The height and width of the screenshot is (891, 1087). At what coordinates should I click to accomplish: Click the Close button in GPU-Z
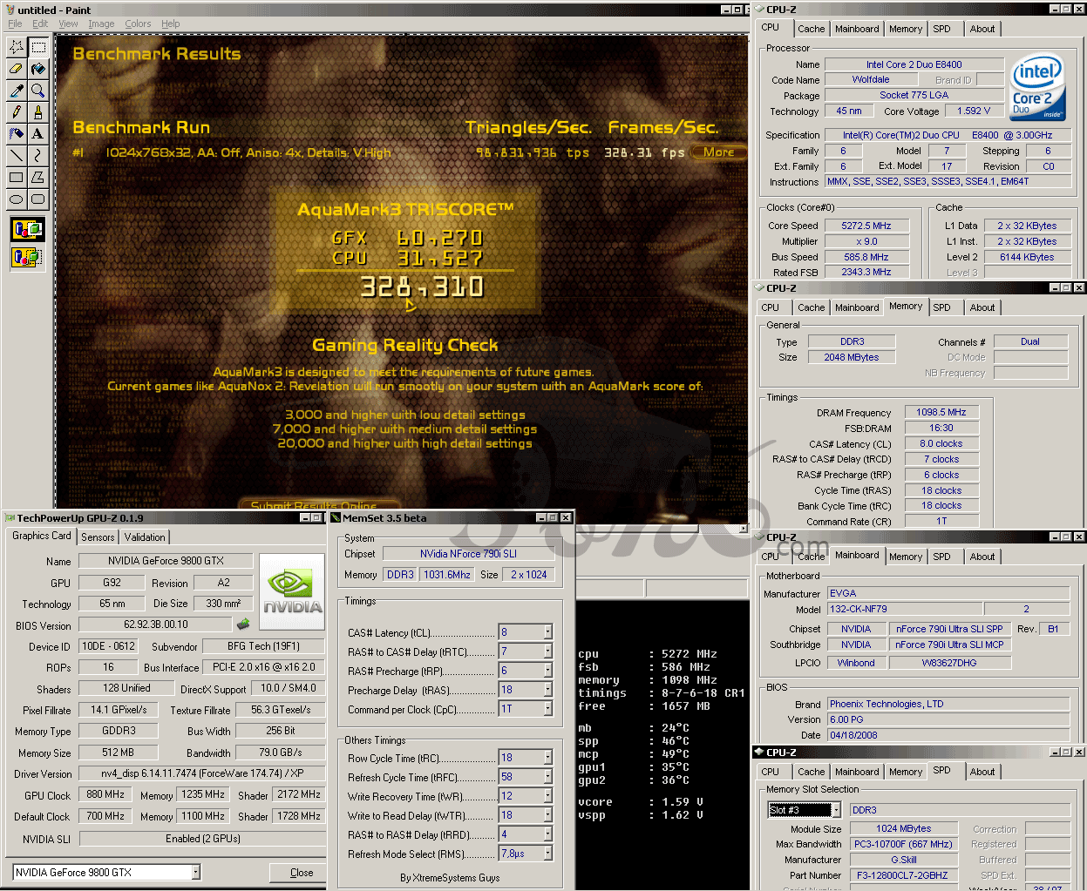302,872
